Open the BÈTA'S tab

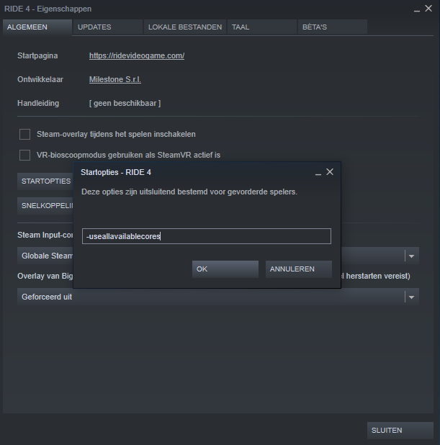point(333,27)
